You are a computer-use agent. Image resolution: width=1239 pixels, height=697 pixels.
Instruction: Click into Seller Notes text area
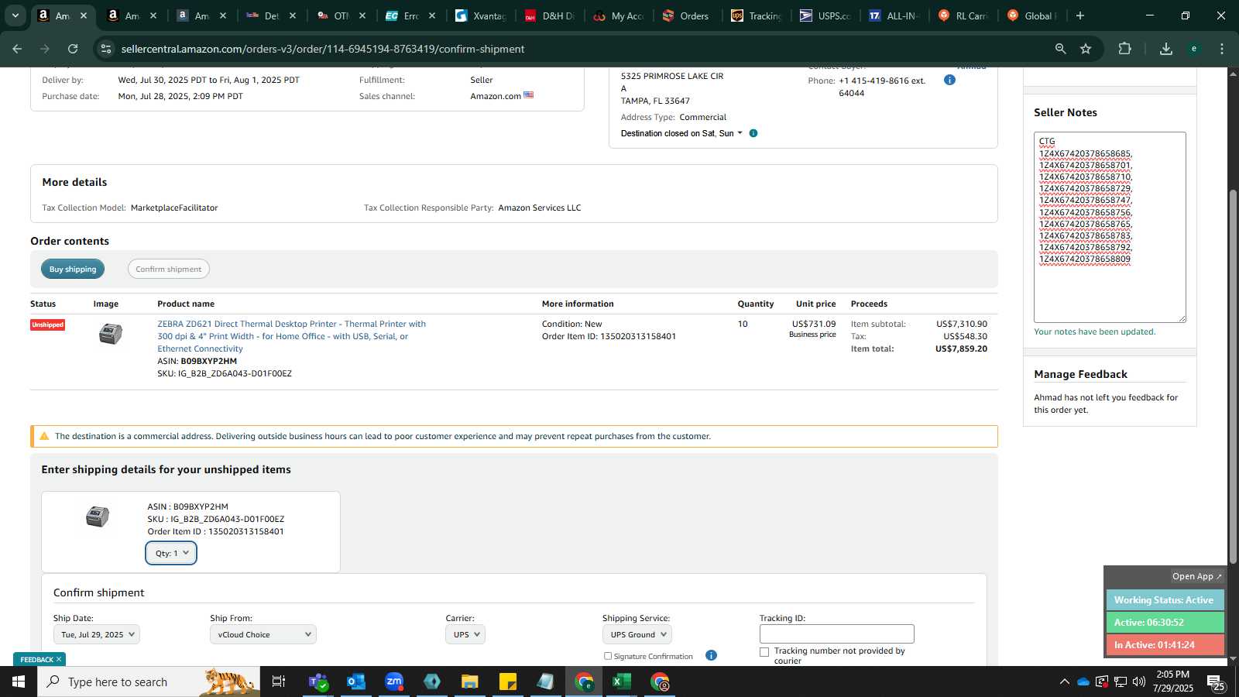pyautogui.click(x=1110, y=227)
